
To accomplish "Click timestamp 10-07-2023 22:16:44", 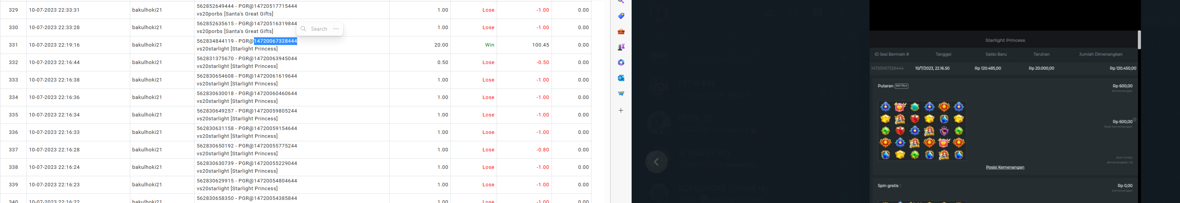I will (54, 62).
